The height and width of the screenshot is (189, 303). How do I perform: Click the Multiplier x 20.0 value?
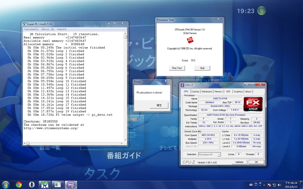click(208, 139)
